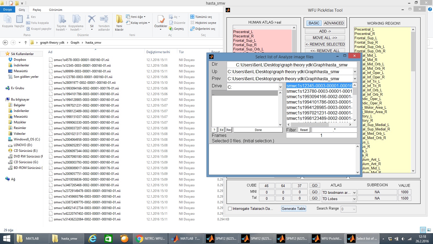Switch to the Görünüm ribbon tab
This screenshot has height=244, width=433.
pyautogui.click(x=55, y=10)
